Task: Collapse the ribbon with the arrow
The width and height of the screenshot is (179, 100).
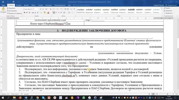Action: 177,16
